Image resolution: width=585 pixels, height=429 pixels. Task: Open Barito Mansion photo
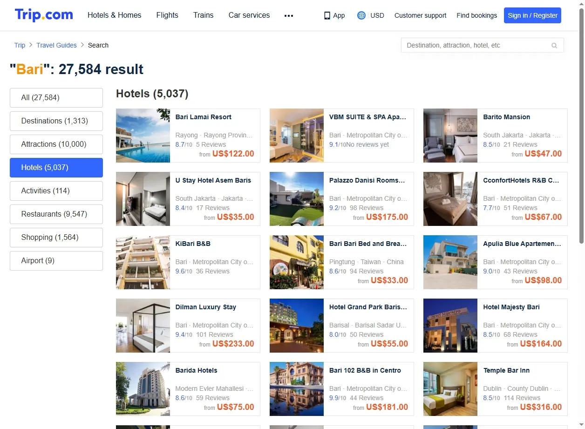coord(450,136)
